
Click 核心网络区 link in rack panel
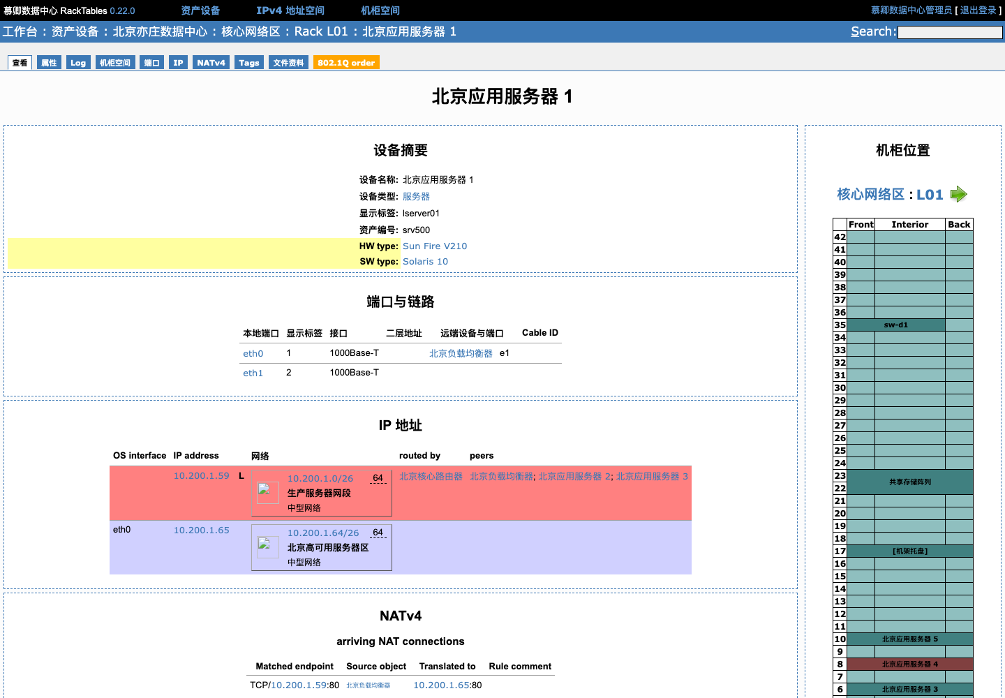tap(870, 194)
